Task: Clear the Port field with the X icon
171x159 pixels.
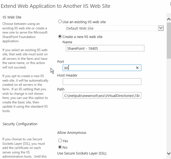Action: click(137, 68)
